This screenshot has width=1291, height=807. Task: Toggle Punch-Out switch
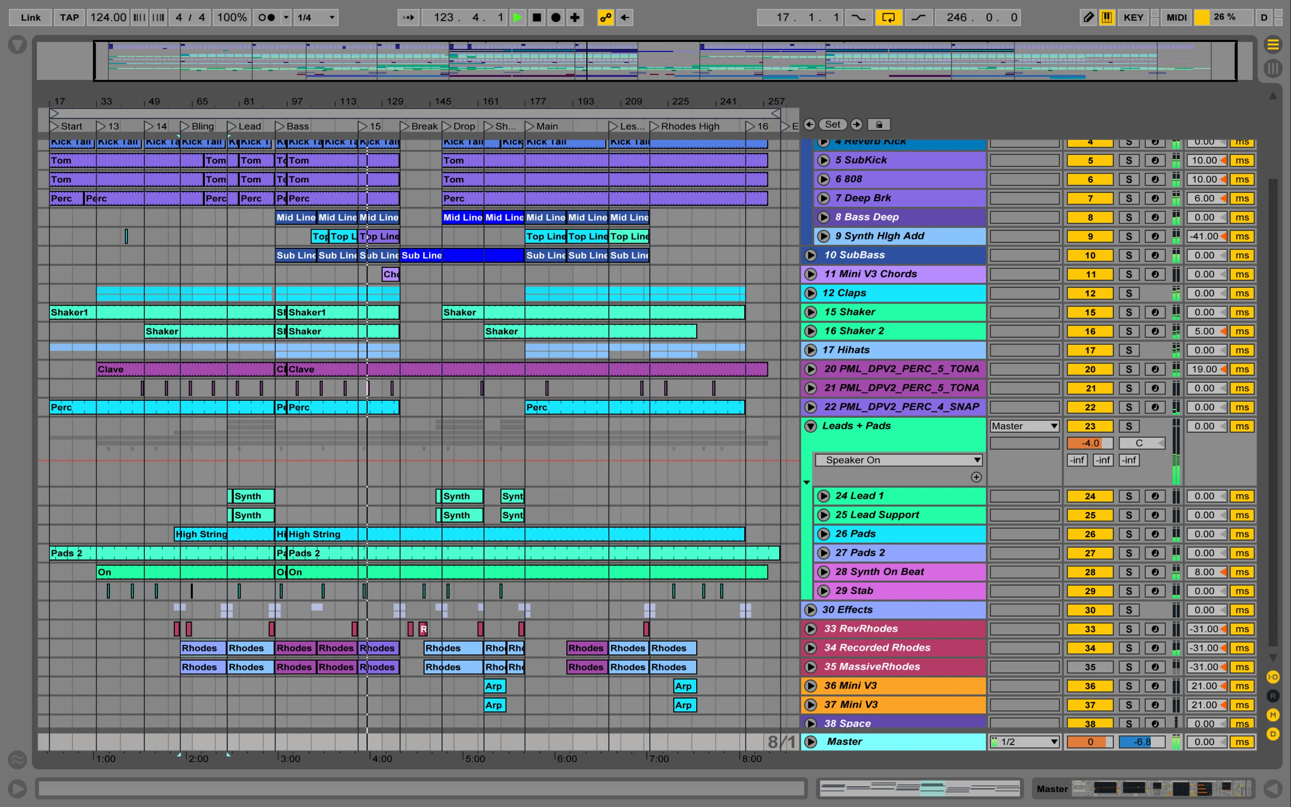918,18
